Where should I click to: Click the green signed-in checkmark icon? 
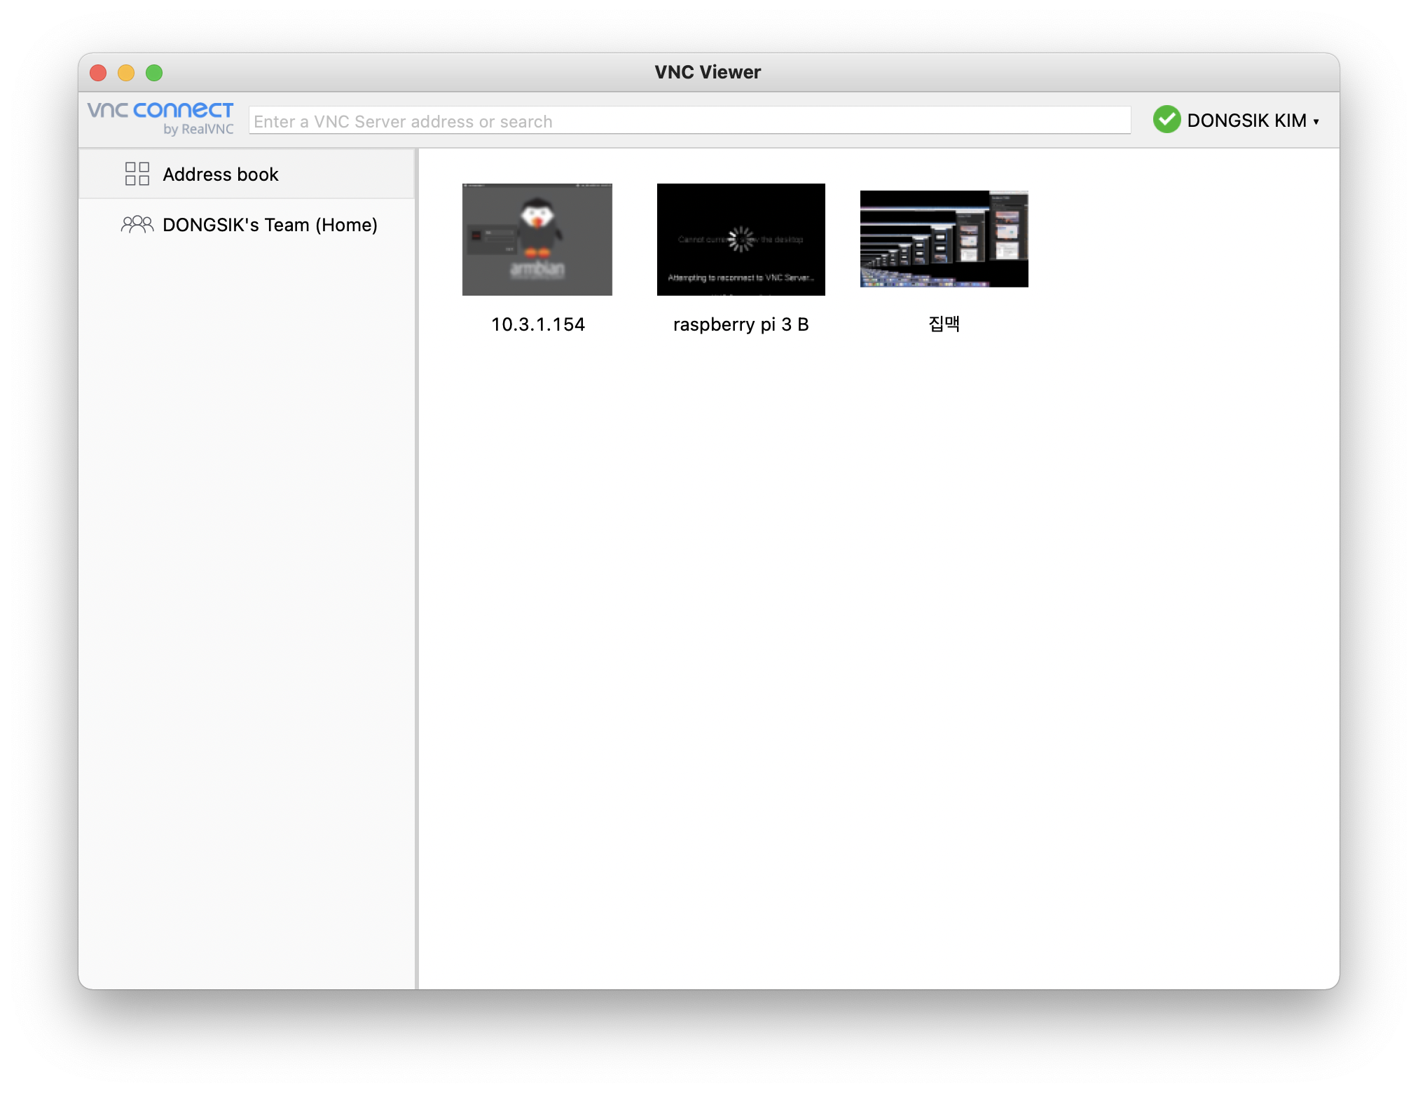(1166, 120)
